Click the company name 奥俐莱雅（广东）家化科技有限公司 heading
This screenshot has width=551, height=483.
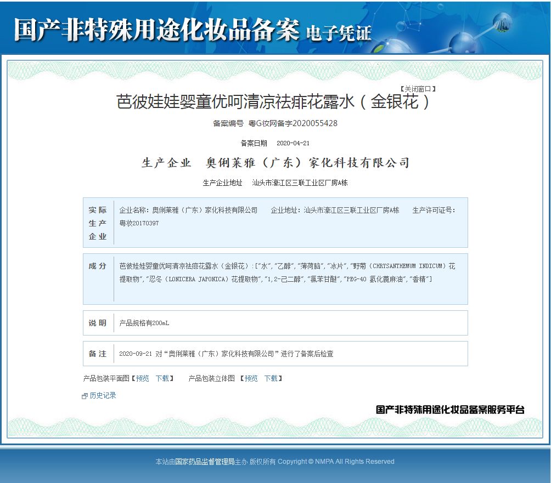tap(307, 163)
